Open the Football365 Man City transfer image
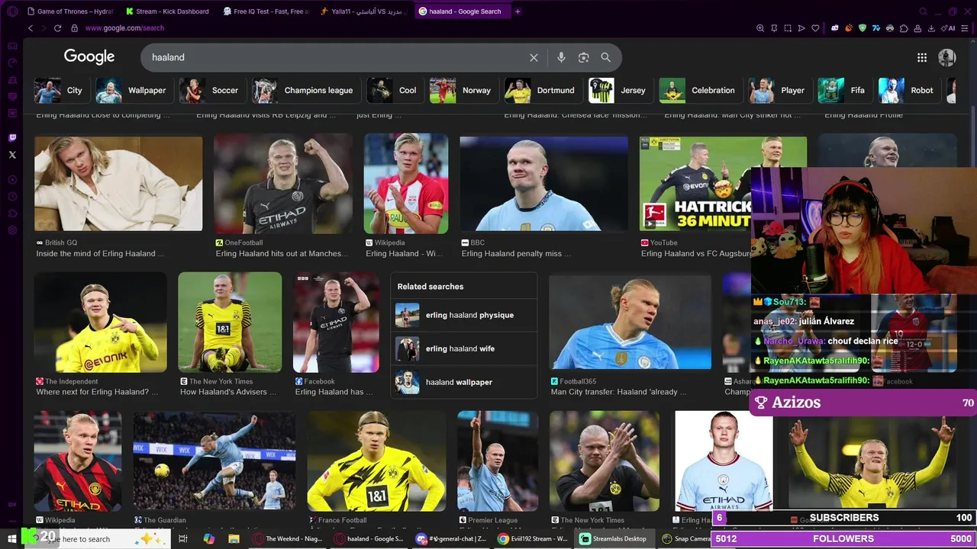The height and width of the screenshot is (549, 977). click(x=630, y=323)
